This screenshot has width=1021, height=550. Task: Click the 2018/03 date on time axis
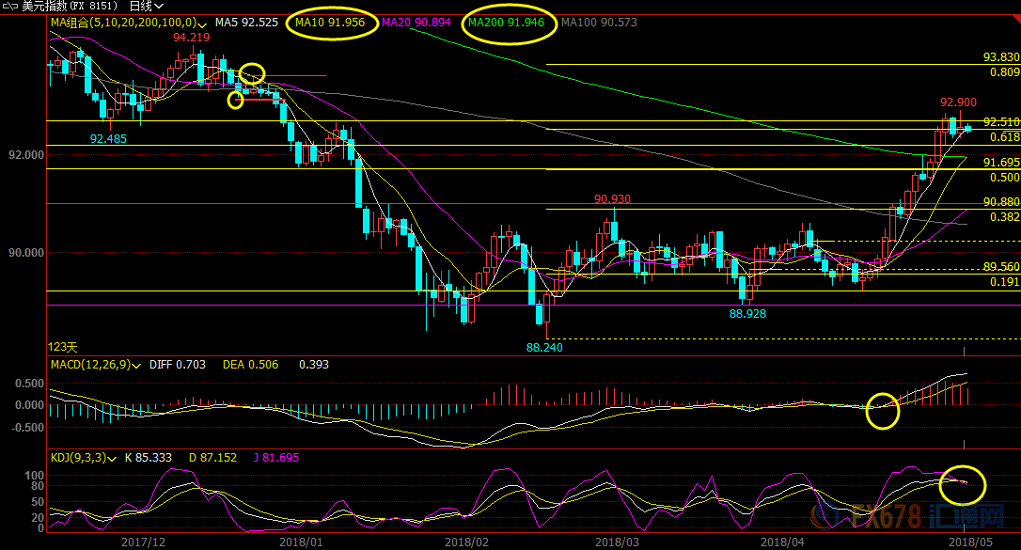[x=616, y=542]
